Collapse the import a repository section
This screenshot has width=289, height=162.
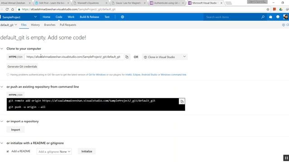point(2,121)
